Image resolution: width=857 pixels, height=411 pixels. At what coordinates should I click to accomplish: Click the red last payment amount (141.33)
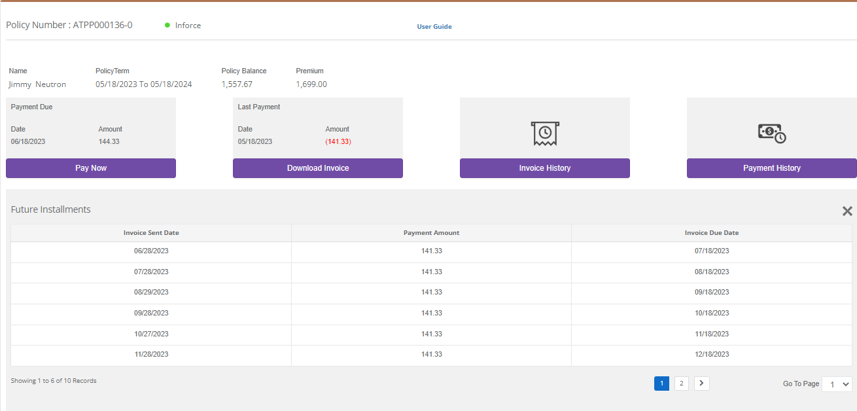click(x=338, y=142)
